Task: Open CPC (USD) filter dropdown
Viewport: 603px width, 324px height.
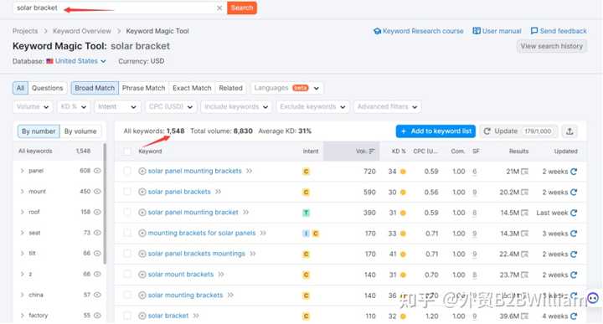Action: pyautogui.click(x=171, y=107)
